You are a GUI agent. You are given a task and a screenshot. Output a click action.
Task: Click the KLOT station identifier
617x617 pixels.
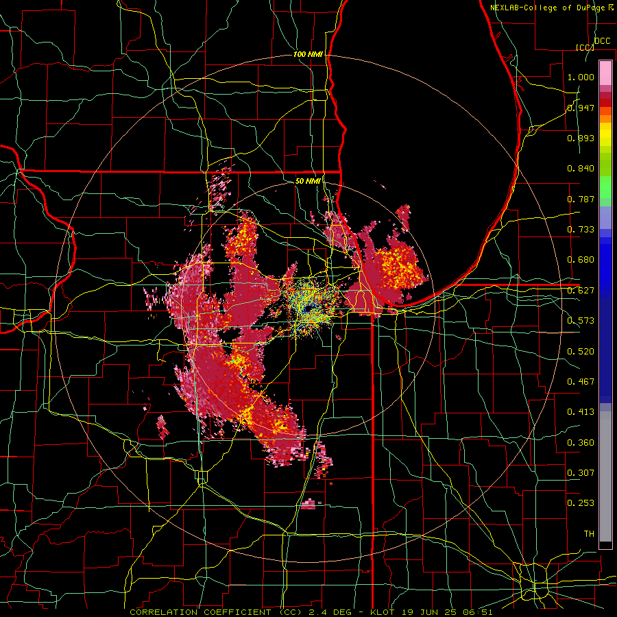pos(382,612)
